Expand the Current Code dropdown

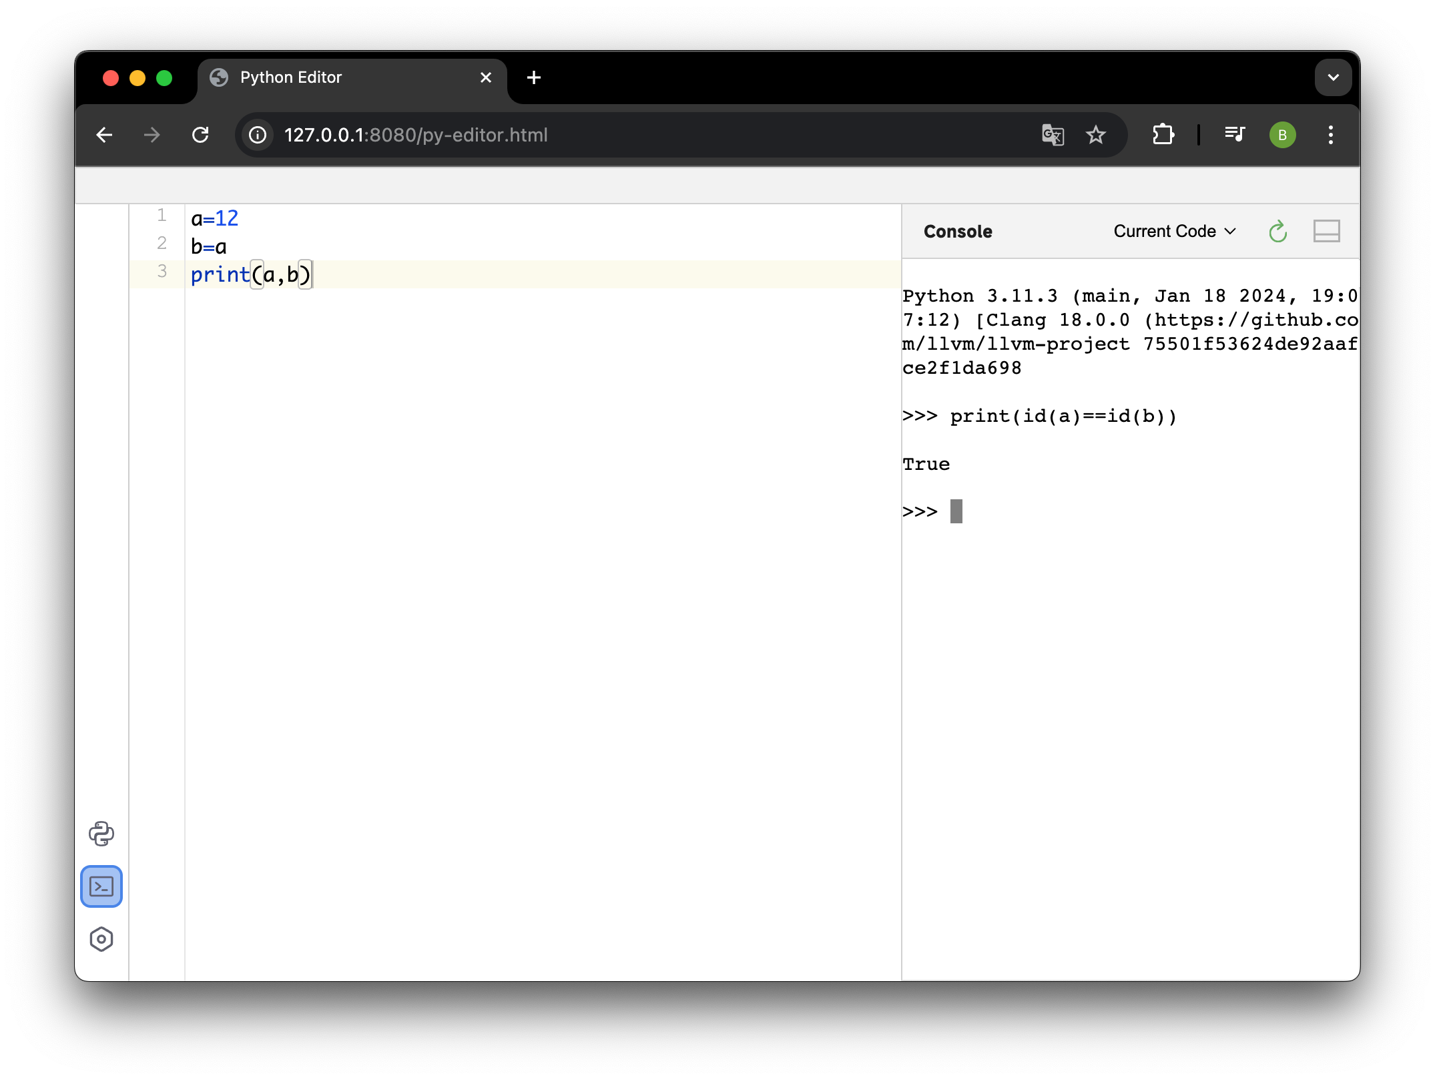coord(1175,231)
